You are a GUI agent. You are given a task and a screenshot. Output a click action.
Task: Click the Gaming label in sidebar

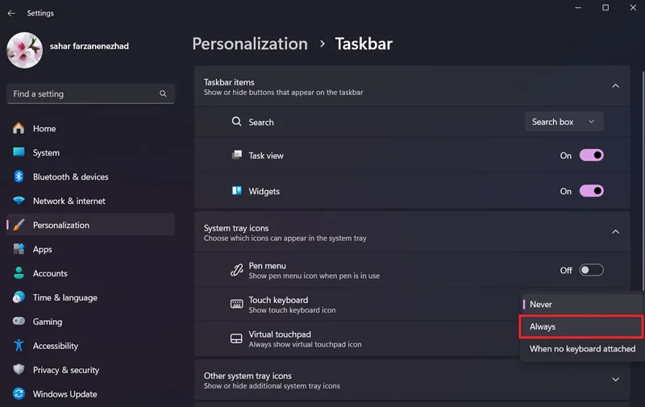pyautogui.click(x=48, y=322)
